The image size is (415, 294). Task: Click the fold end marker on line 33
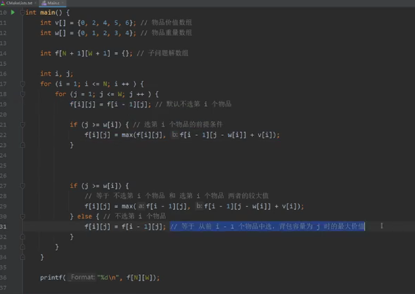click(x=22, y=247)
